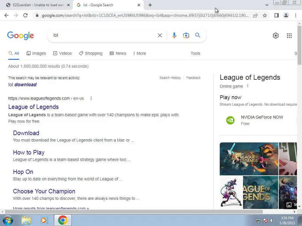Image resolution: width=302 pixels, height=226 pixels.
Task: Open League of Legends logo artwork thumbnail
Action: tap(249, 159)
